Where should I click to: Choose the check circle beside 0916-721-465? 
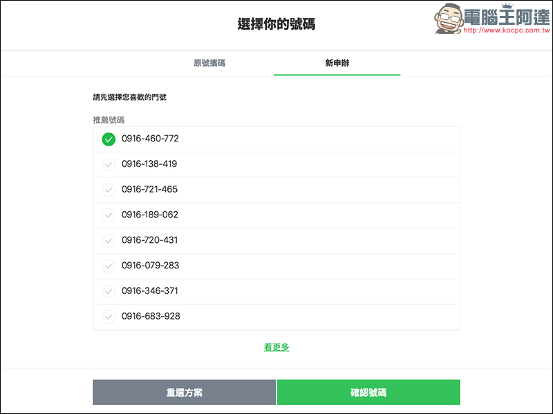point(109,190)
